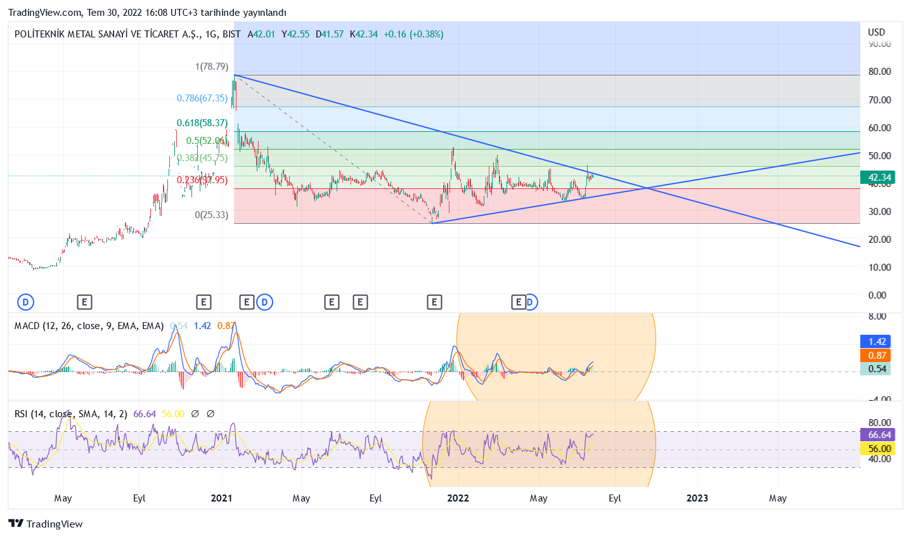This screenshot has height=537, width=911.
Task: Click the 2021 label on time axis
Action: pyautogui.click(x=222, y=498)
